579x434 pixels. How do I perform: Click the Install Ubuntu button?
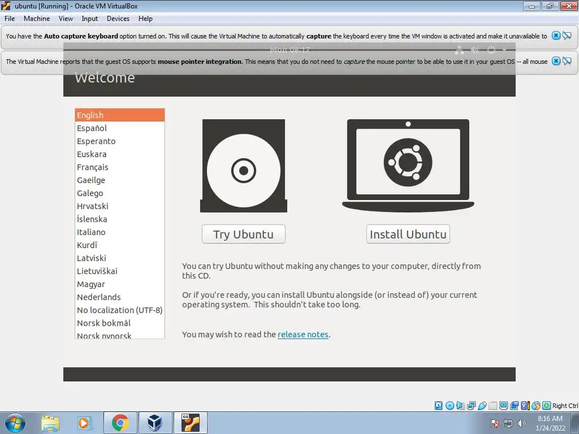tap(408, 234)
